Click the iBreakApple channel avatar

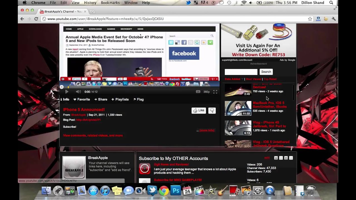tap(74, 167)
